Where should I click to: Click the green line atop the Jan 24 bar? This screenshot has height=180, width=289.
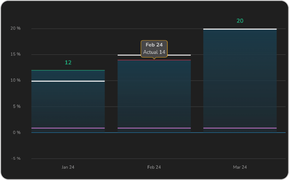(68, 70)
